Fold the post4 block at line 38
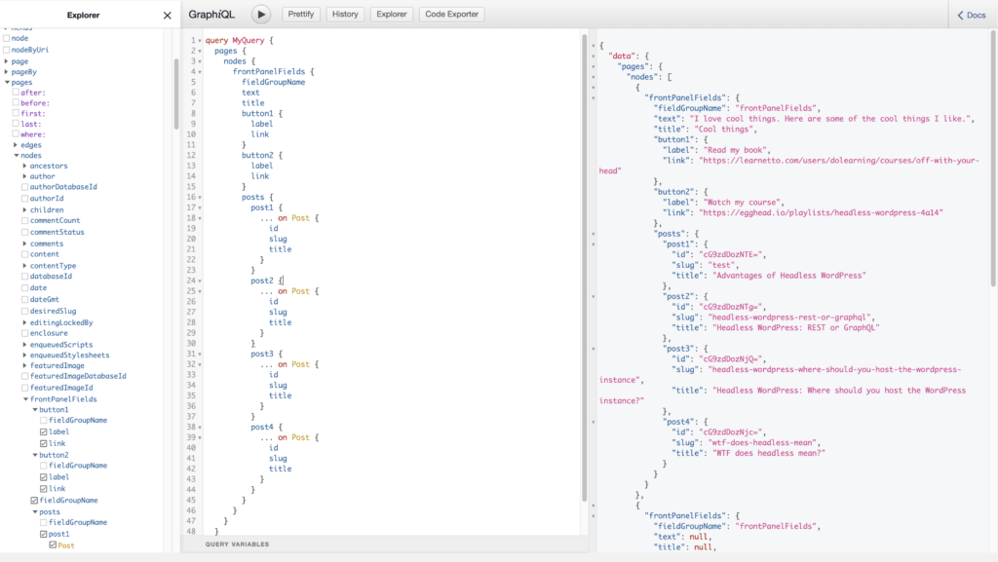998x562 pixels. pyautogui.click(x=200, y=428)
